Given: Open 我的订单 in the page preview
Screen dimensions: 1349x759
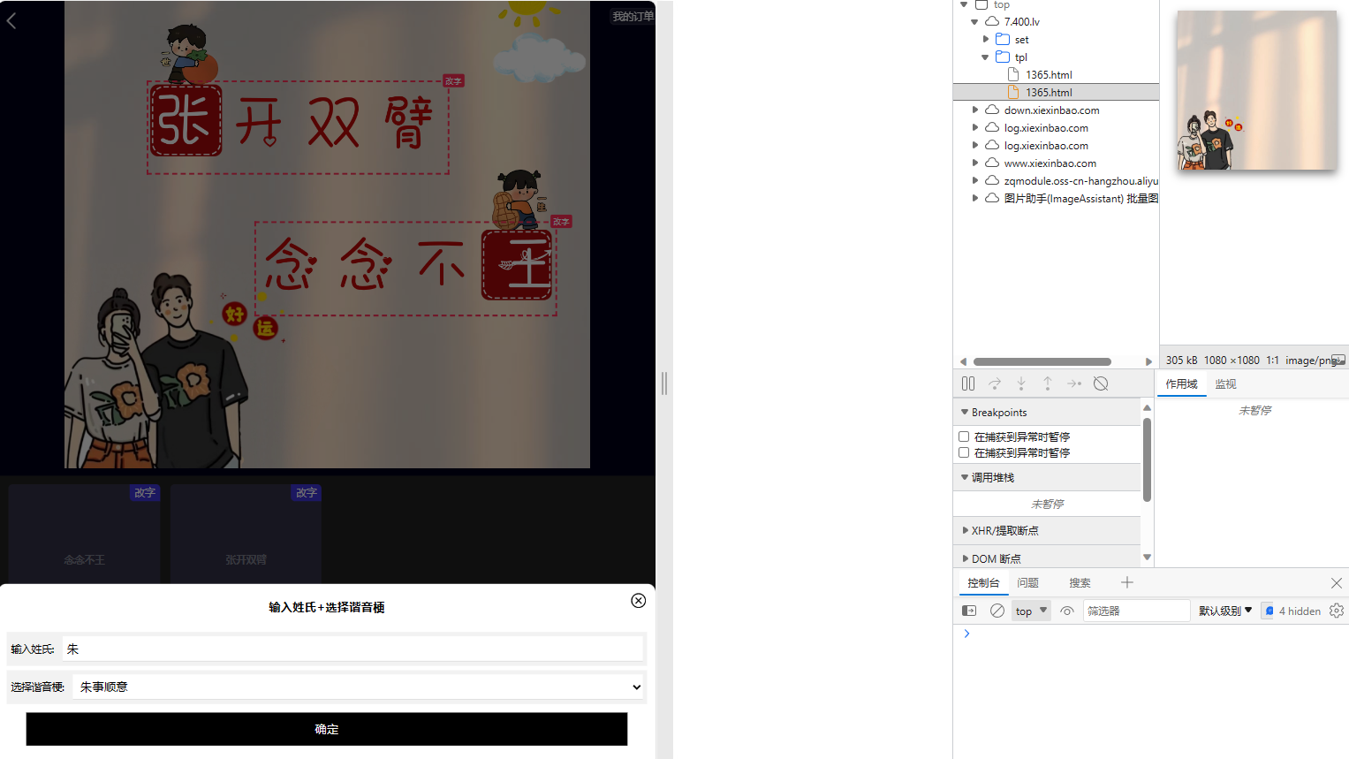Looking at the screenshot, I should (x=631, y=15).
